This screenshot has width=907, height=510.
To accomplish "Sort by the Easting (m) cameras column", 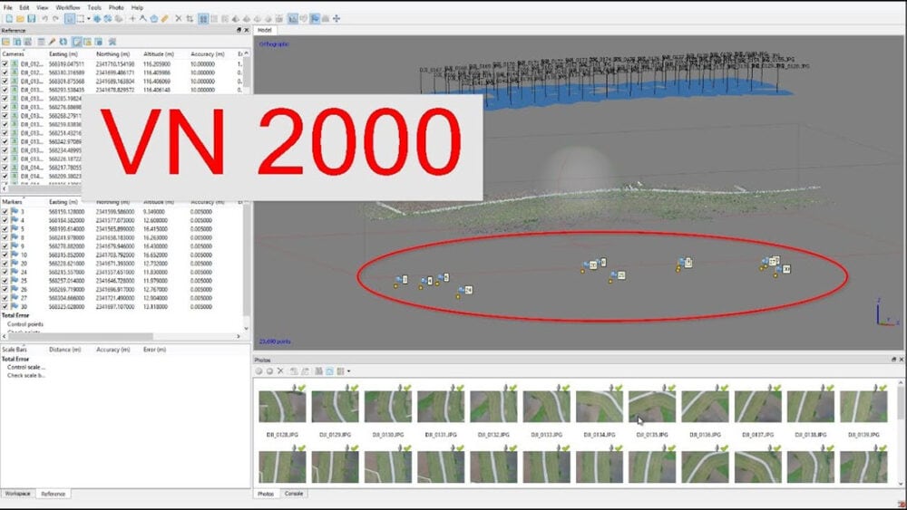I will [63, 54].
